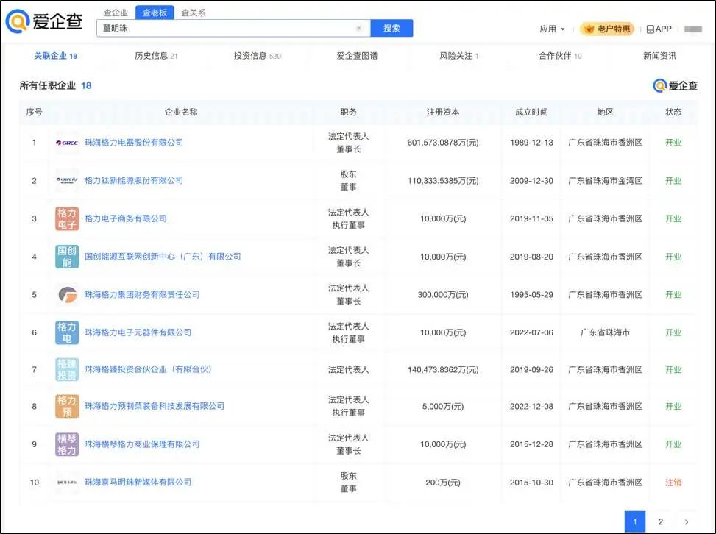Go to next page with the arrow
Image resolution: width=716 pixels, height=534 pixels.
click(x=687, y=521)
